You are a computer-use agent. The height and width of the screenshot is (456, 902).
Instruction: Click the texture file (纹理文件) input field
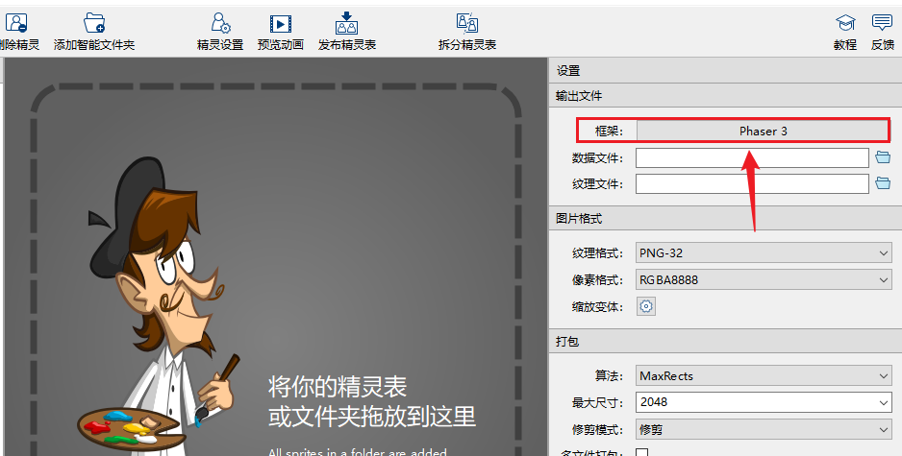(752, 184)
